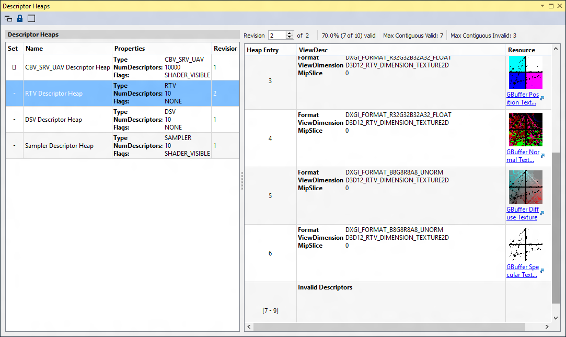Screen dimensions: 566x337
Task: Click the Revision number input field
Action: click(x=277, y=36)
